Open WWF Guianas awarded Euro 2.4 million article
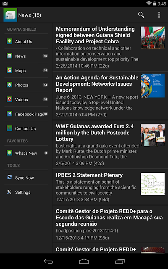 click(x=110, y=144)
